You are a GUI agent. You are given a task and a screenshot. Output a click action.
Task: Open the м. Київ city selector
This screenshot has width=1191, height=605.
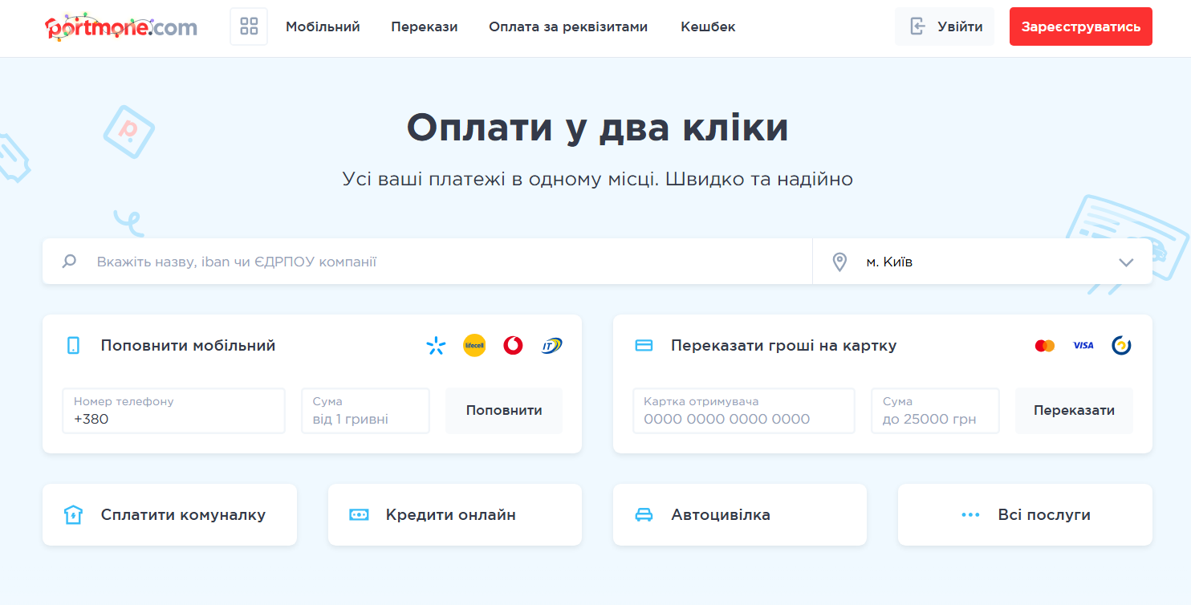click(982, 262)
